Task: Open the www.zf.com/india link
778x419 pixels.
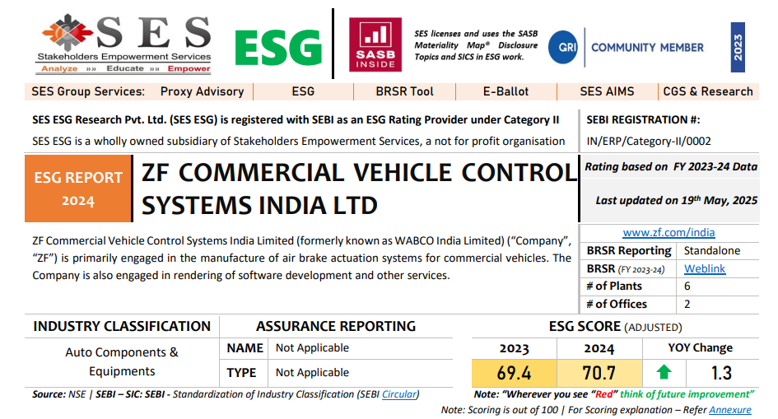Action: (x=669, y=233)
